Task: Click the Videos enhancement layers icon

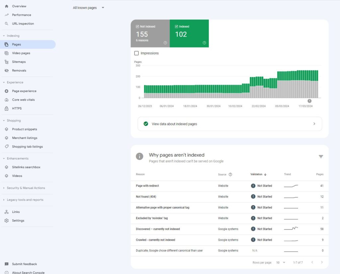Action: pos(7,176)
